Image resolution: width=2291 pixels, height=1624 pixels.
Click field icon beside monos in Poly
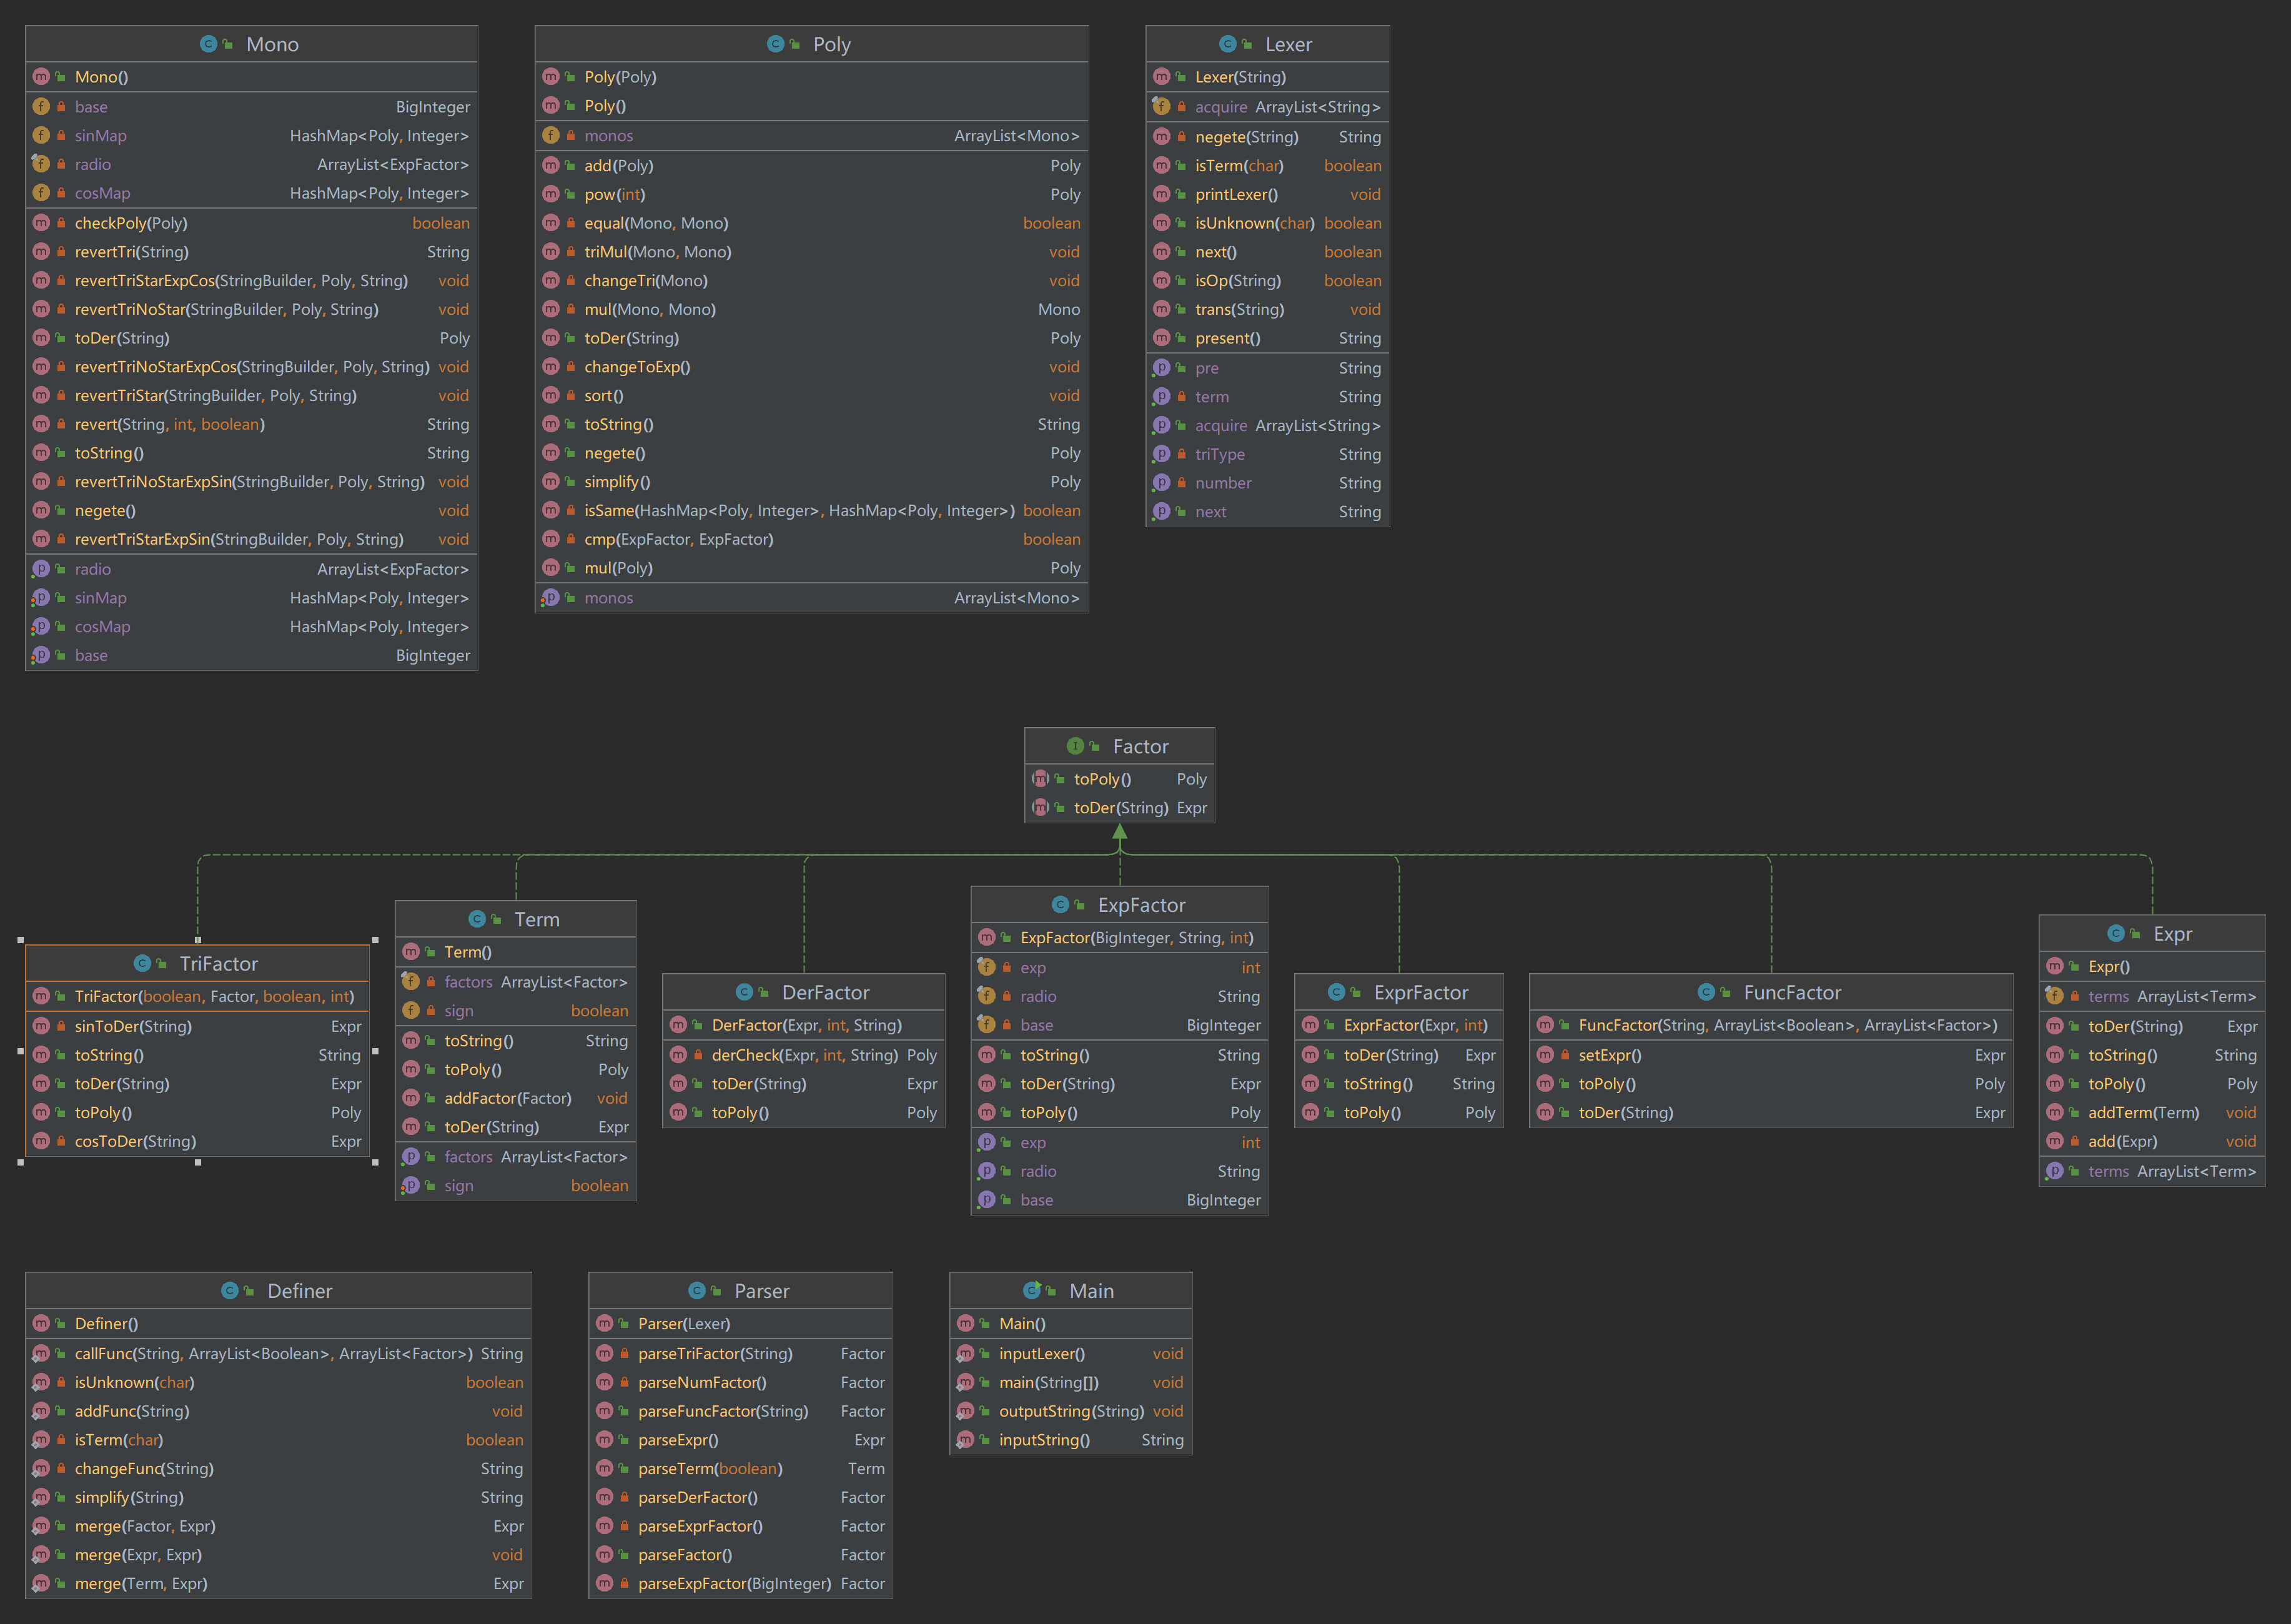click(x=550, y=135)
